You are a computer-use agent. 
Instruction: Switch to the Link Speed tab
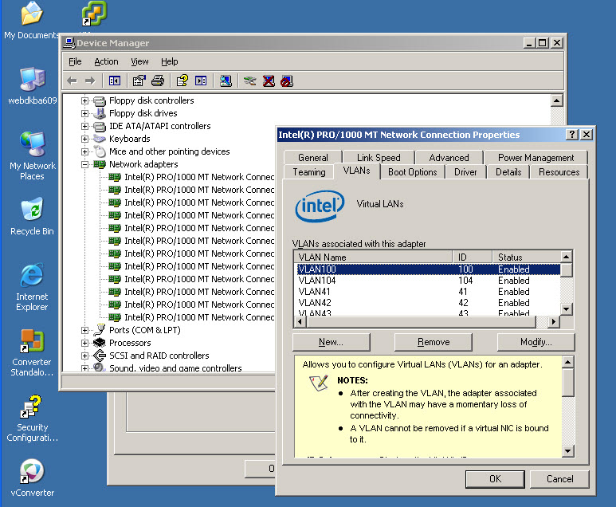(379, 158)
